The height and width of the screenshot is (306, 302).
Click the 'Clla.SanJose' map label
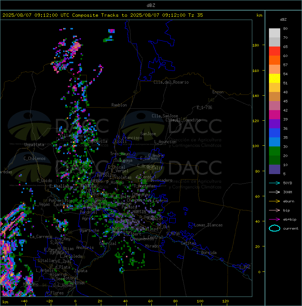[165, 116]
